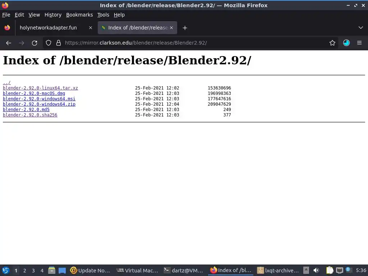Image resolution: width=368 pixels, height=276 pixels.
Task: Download blender-2.92.0-windows64.zip
Action: click(39, 104)
